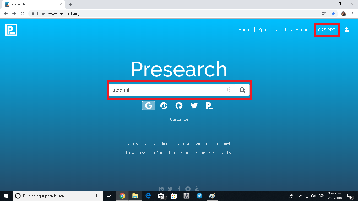Click Customize below the provider icons

click(179, 119)
